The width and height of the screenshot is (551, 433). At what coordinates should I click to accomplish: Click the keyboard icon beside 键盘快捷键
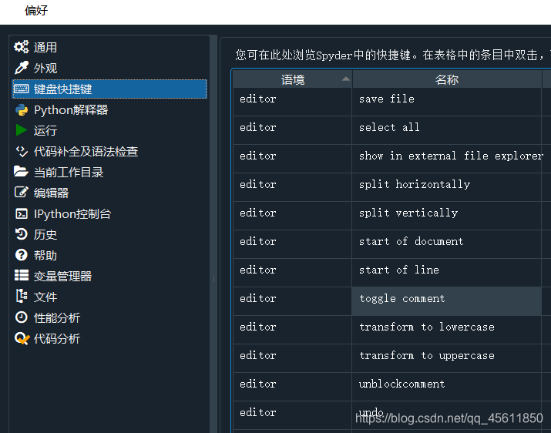point(22,89)
